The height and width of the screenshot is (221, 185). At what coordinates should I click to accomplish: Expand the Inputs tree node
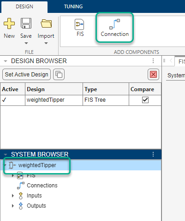[13, 196]
